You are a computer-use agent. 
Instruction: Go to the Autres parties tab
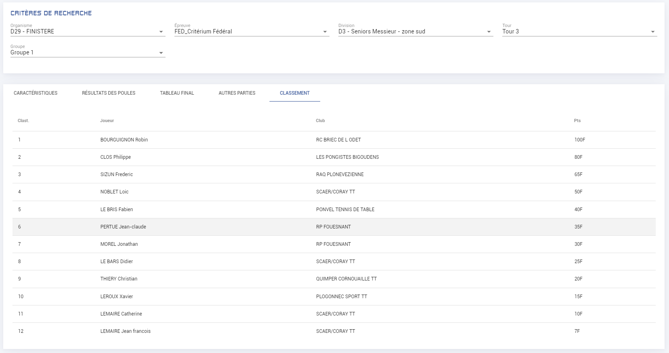tap(237, 93)
